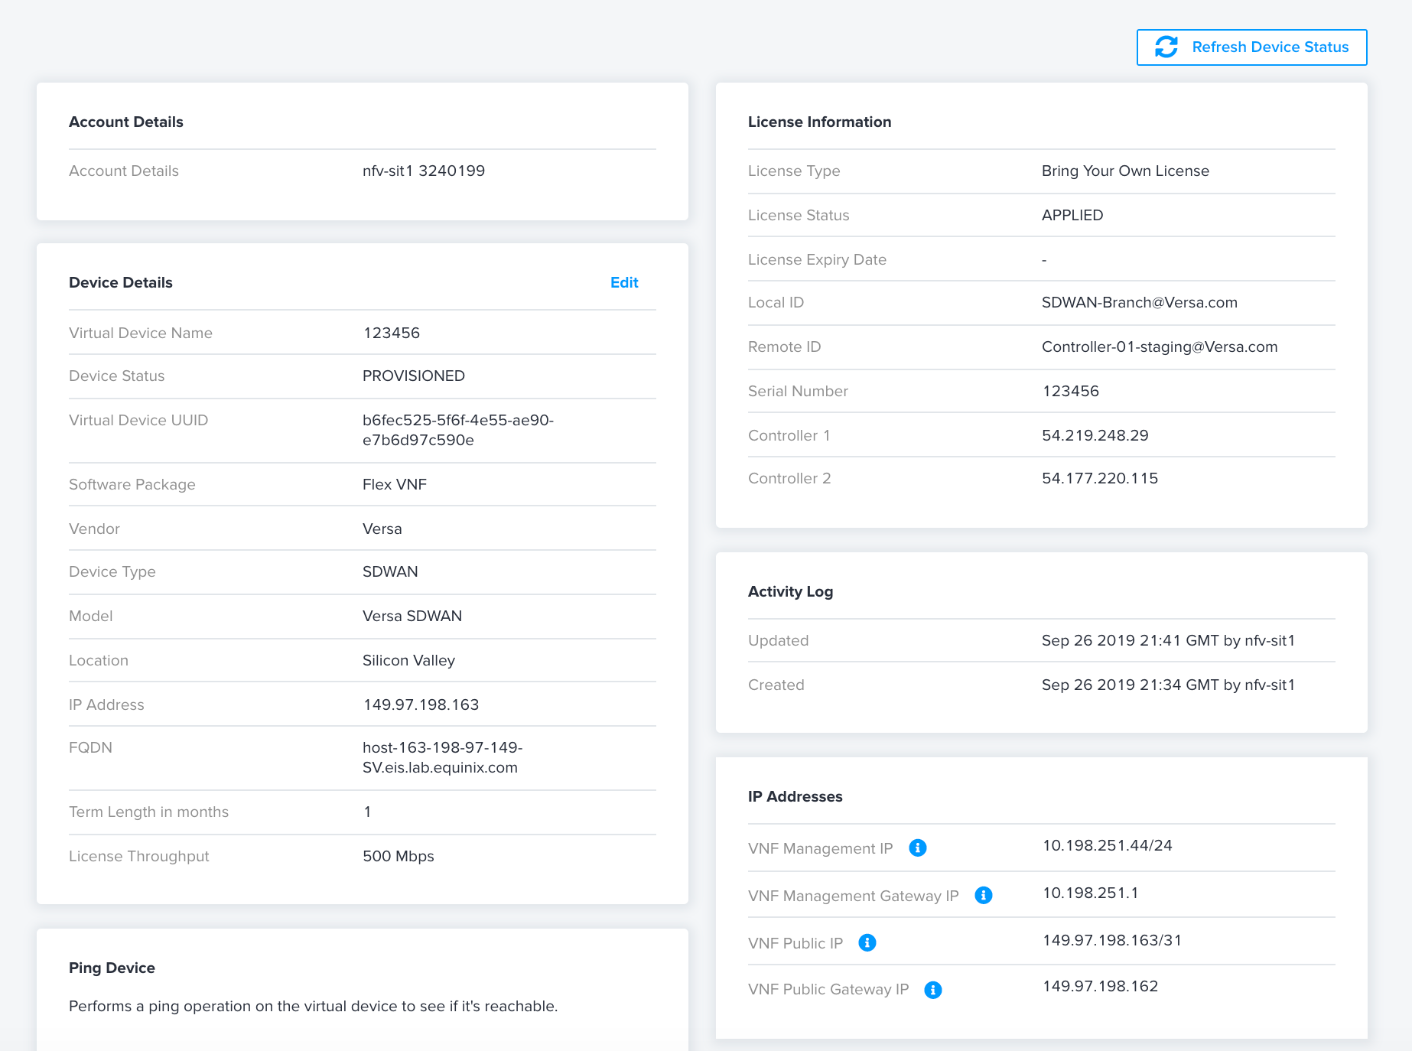Select management IP 10.198.251.44/24
Viewport: 1412px width, 1051px height.
tap(1108, 845)
